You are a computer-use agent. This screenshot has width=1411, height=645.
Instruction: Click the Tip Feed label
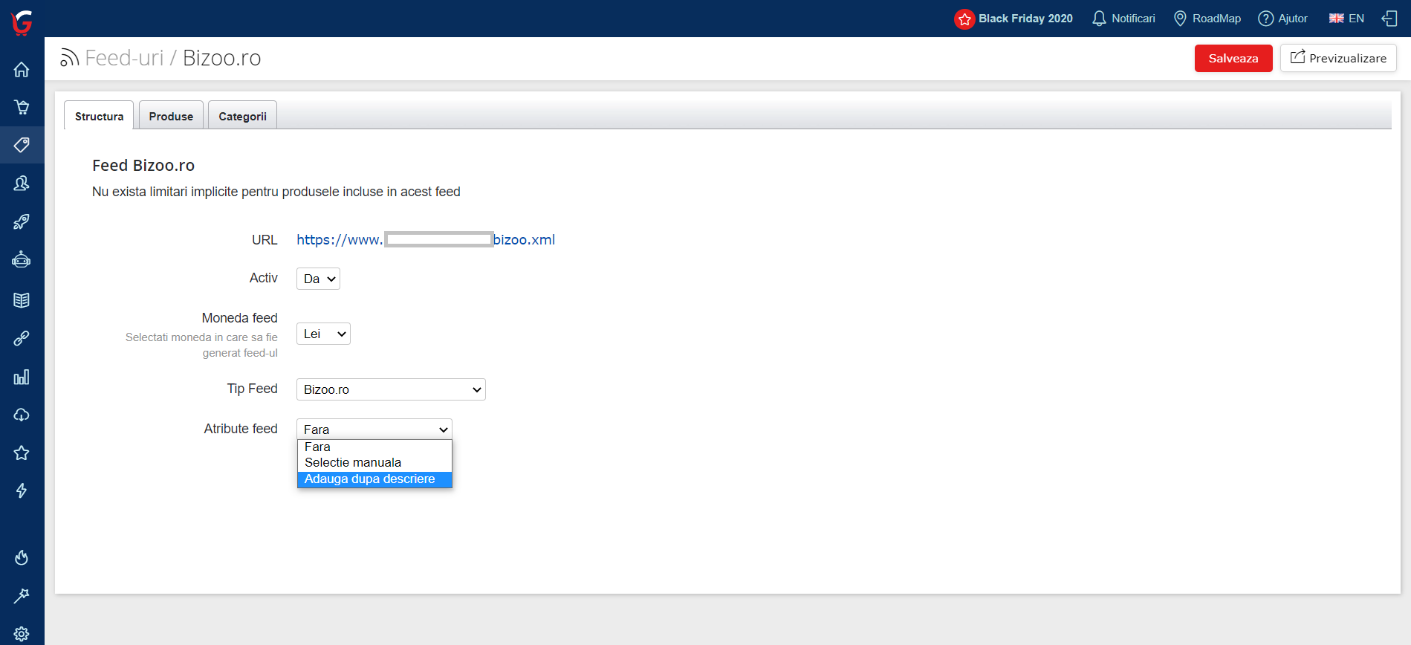point(252,389)
